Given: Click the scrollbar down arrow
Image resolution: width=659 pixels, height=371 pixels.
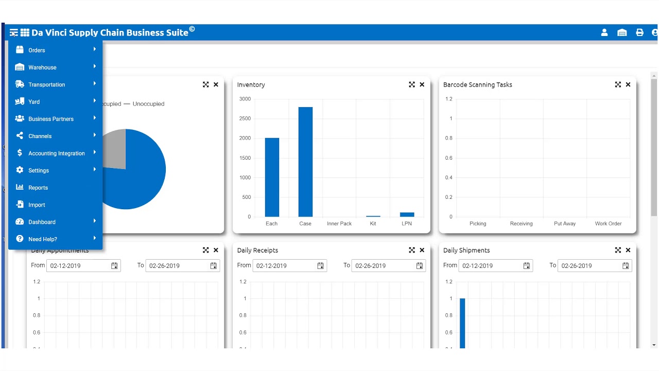Looking at the screenshot, I should [654, 345].
